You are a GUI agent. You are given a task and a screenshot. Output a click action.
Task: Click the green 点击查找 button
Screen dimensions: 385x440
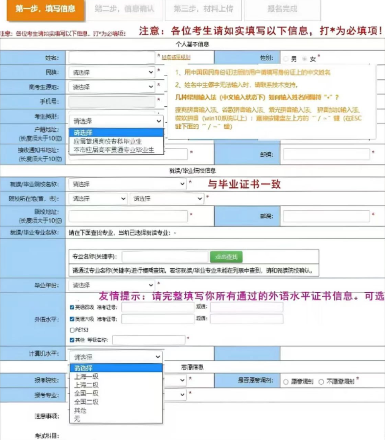(226, 257)
